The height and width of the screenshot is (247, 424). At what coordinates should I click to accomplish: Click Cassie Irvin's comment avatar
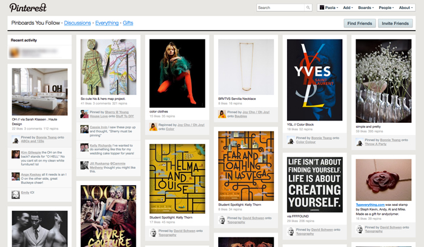click(x=84, y=129)
